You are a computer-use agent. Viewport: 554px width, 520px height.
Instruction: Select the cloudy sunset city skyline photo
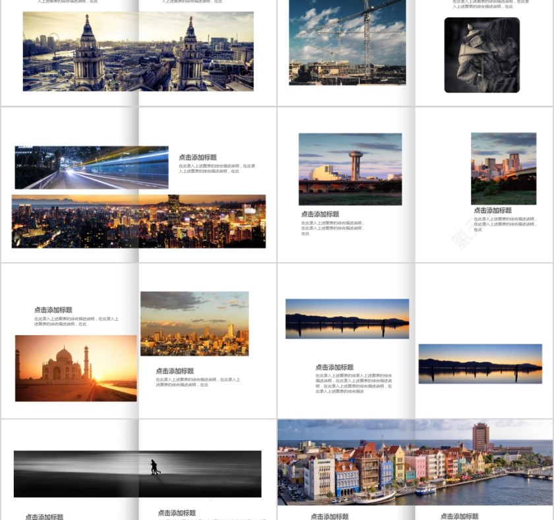[195, 323]
